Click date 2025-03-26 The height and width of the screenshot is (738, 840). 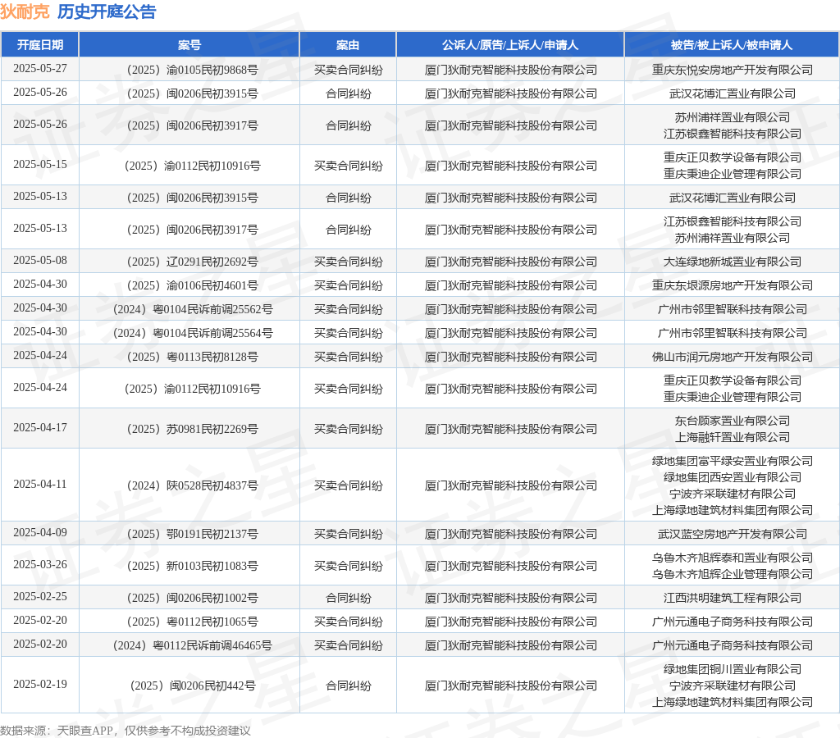(40, 564)
